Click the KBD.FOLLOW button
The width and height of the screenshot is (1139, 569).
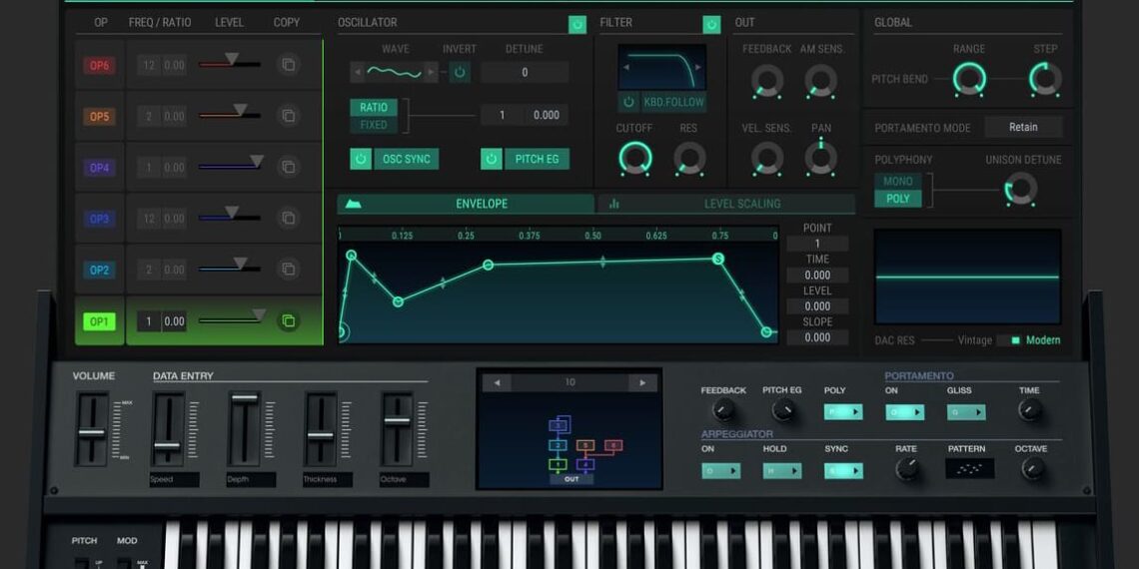pos(673,103)
